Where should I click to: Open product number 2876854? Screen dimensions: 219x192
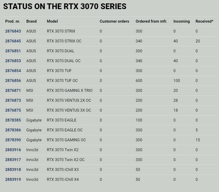[x=13, y=71]
